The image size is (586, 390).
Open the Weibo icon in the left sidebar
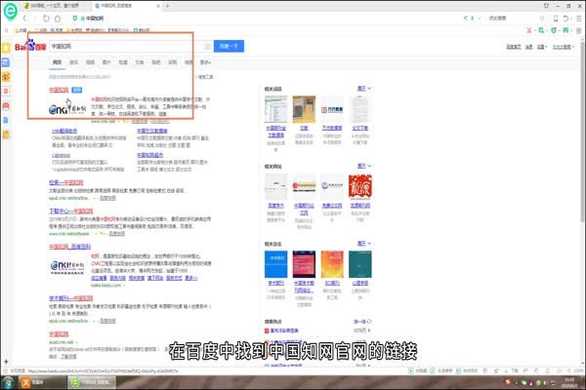pos(6,77)
